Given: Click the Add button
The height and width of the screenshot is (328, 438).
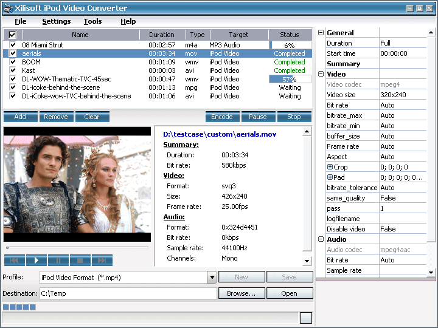Looking at the screenshot, I should (21, 117).
